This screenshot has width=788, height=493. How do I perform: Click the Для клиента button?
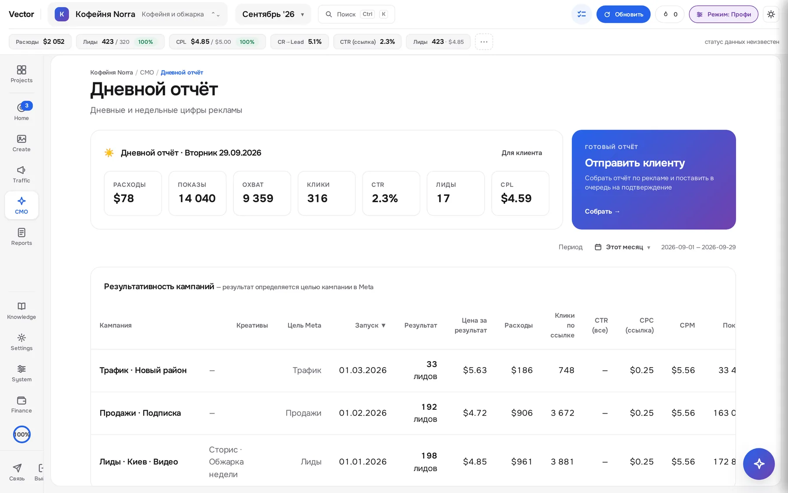521,153
